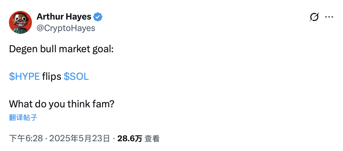343x151 pixels.
Task: Open the $HYPE cashtag
Action: pos(24,76)
